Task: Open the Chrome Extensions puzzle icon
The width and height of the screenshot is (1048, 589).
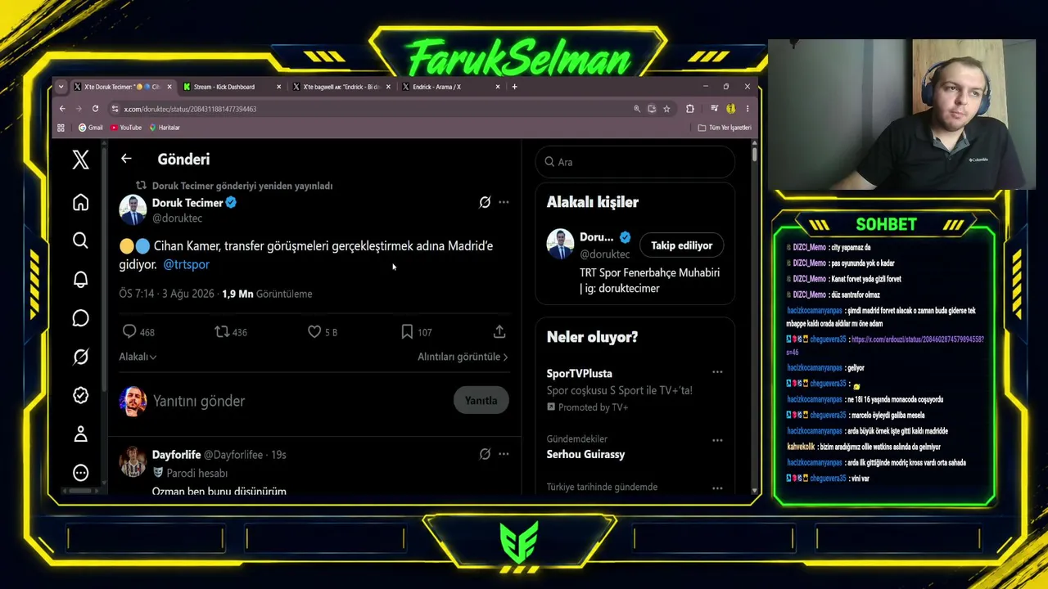Action: 689,109
